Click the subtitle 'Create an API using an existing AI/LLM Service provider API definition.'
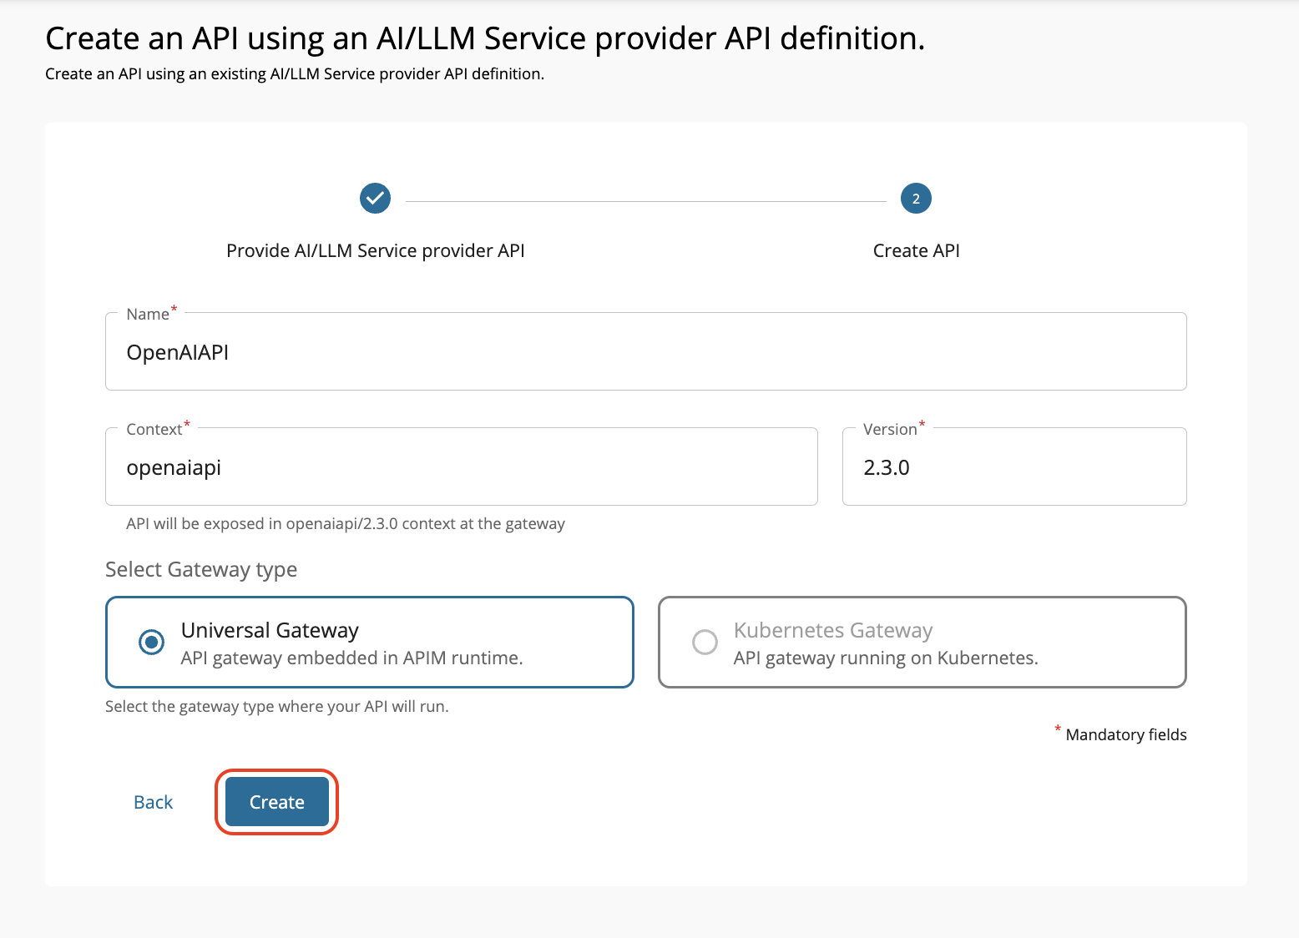Image resolution: width=1299 pixels, height=938 pixels. coord(295,74)
